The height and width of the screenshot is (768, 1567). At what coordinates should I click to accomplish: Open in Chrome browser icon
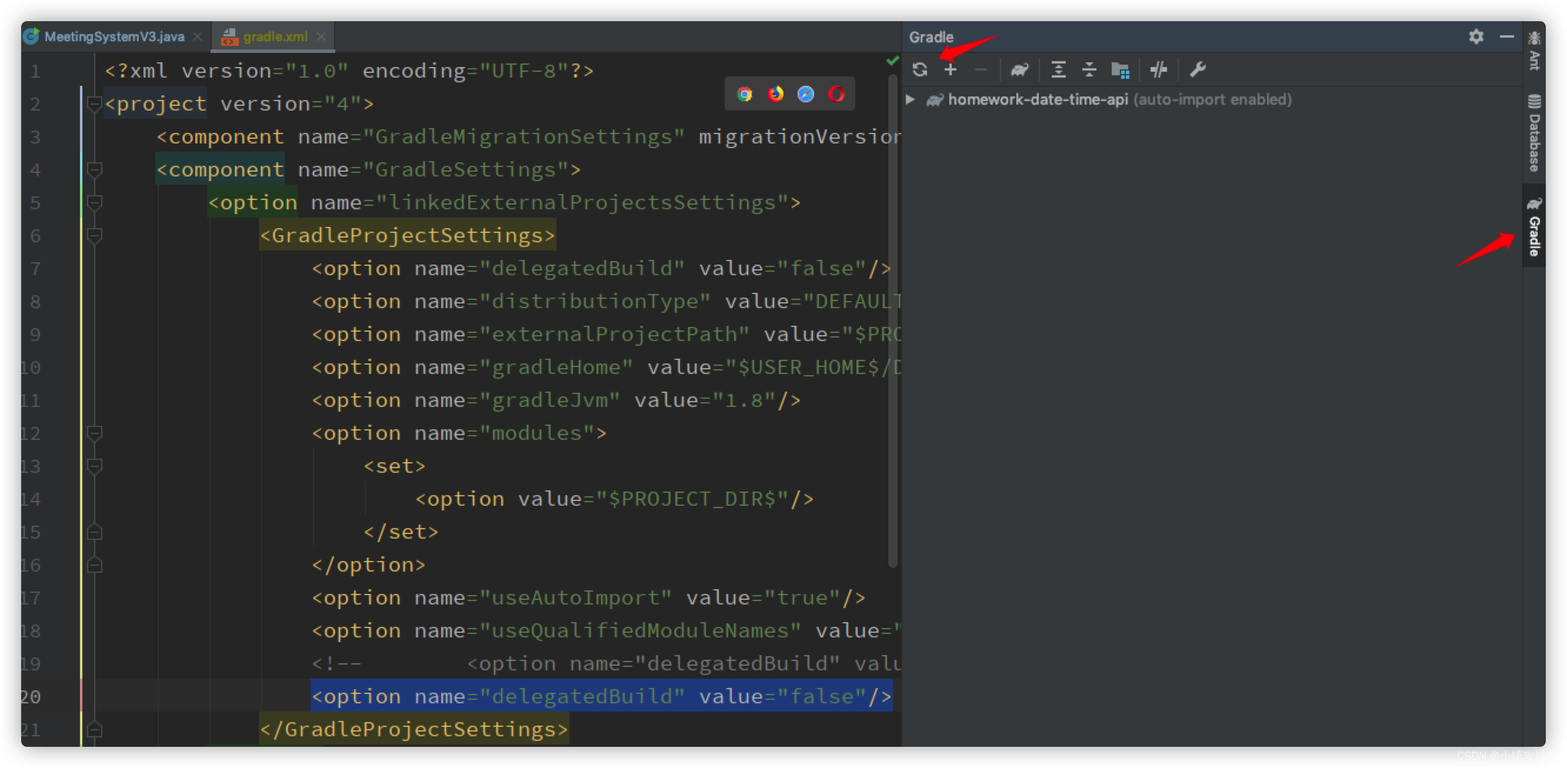pos(745,94)
